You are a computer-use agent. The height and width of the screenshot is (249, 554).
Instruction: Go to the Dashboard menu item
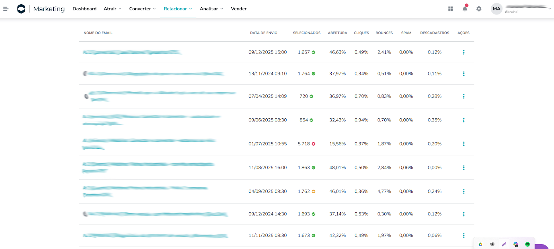(x=84, y=9)
